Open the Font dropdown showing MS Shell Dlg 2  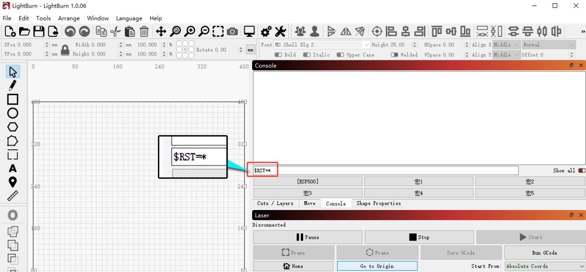(322, 45)
